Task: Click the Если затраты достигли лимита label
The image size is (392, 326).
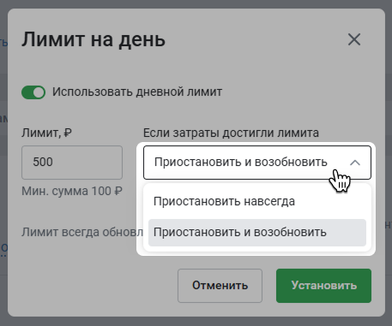Action: pyautogui.click(x=231, y=133)
